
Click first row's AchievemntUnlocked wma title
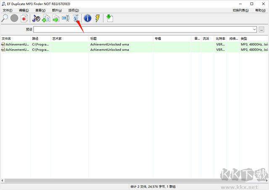pyautogui.click(x=110, y=44)
